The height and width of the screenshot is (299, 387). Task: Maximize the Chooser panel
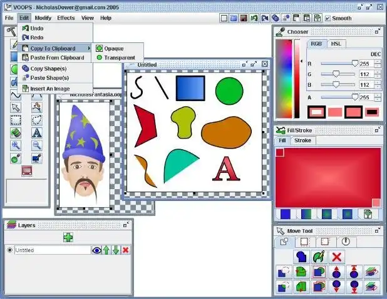tap(378, 31)
